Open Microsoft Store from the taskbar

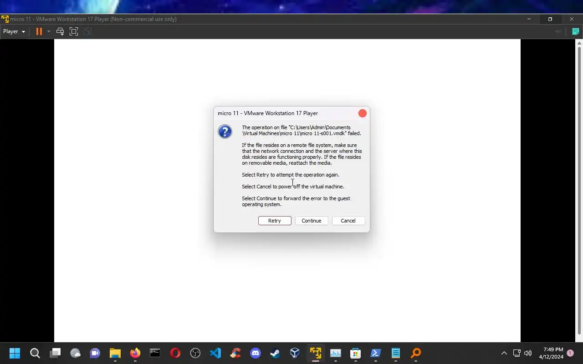point(356,353)
